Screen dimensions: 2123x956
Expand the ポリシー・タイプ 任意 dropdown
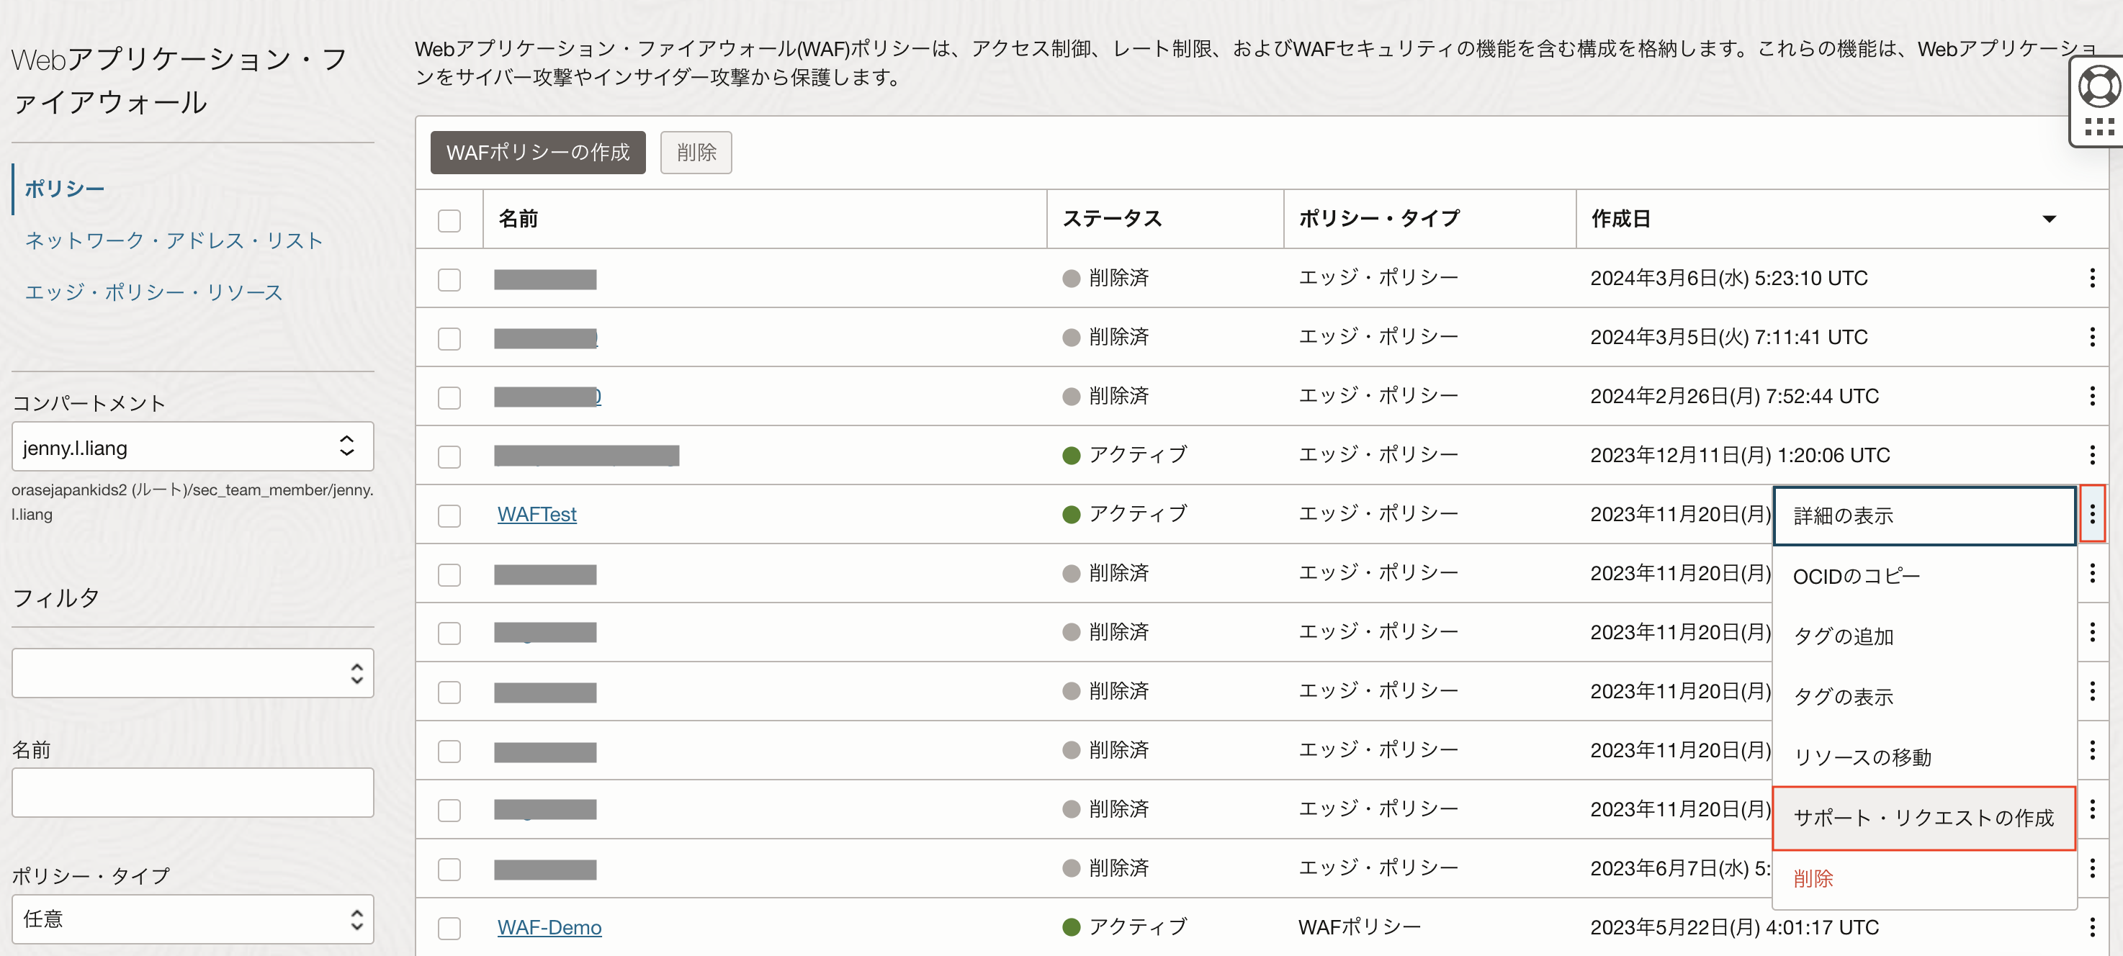[193, 919]
